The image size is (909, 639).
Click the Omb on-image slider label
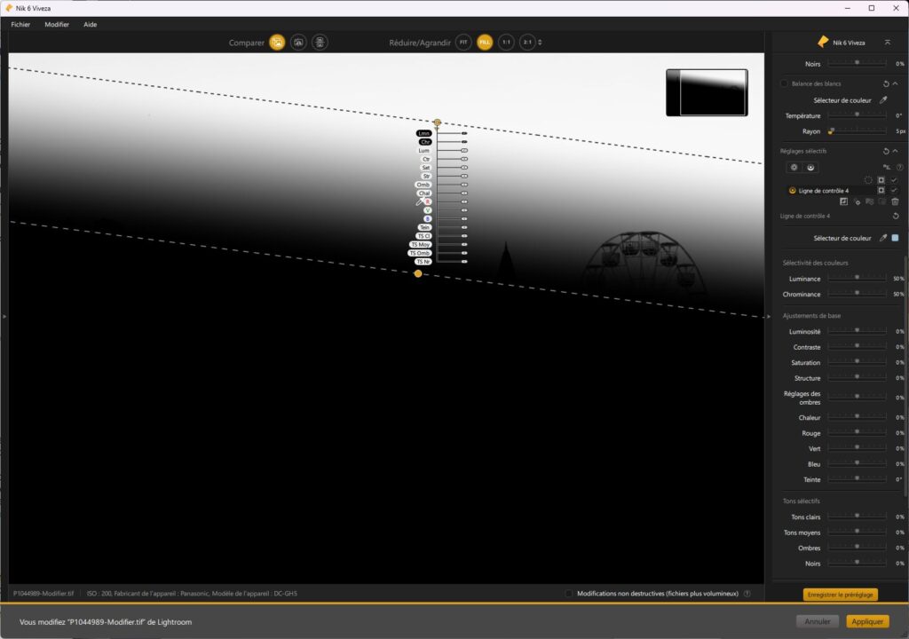tap(423, 185)
